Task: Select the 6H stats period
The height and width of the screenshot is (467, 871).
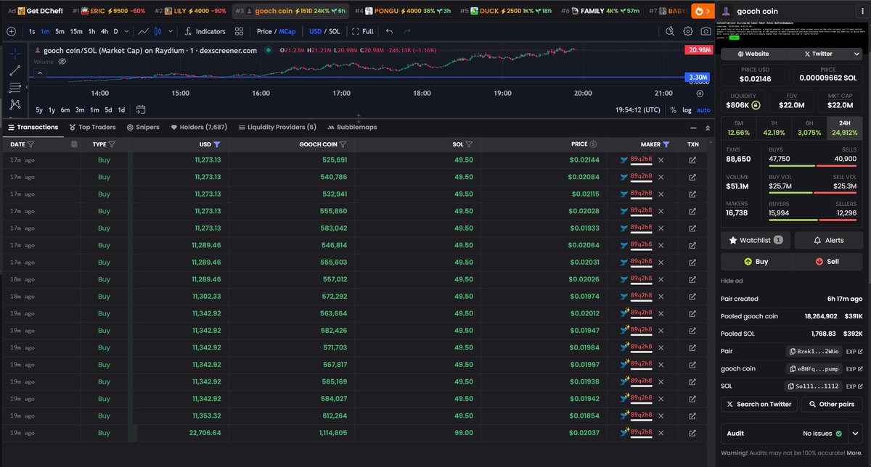Action: click(x=809, y=128)
